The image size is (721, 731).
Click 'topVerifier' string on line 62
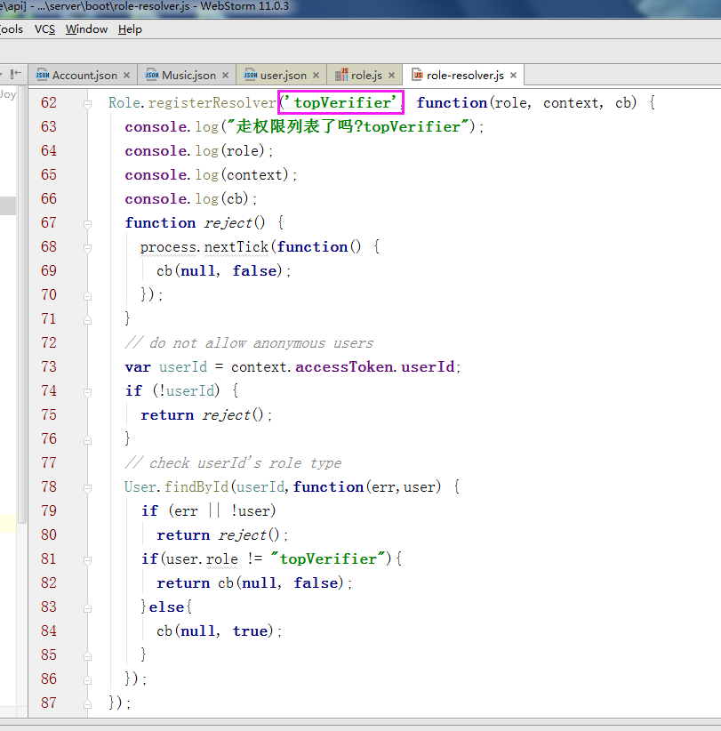[342, 102]
